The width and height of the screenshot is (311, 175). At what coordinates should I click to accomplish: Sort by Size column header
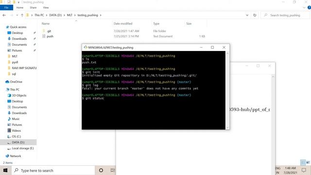189,23
